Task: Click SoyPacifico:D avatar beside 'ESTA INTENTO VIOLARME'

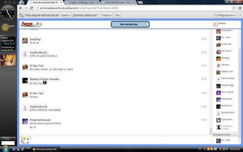Action: click(25, 108)
